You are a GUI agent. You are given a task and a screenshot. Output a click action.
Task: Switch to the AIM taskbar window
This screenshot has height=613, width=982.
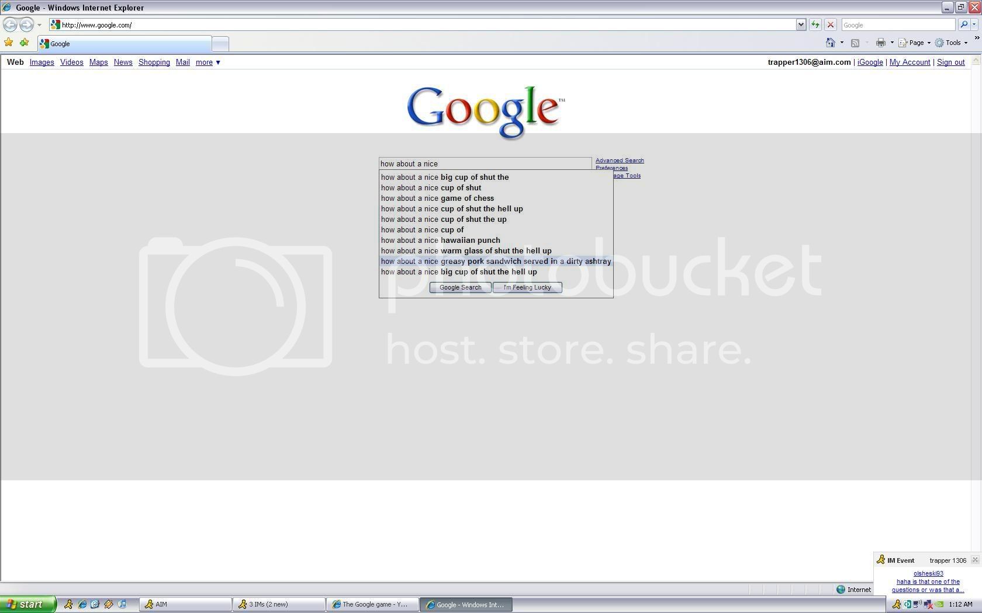coord(185,604)
